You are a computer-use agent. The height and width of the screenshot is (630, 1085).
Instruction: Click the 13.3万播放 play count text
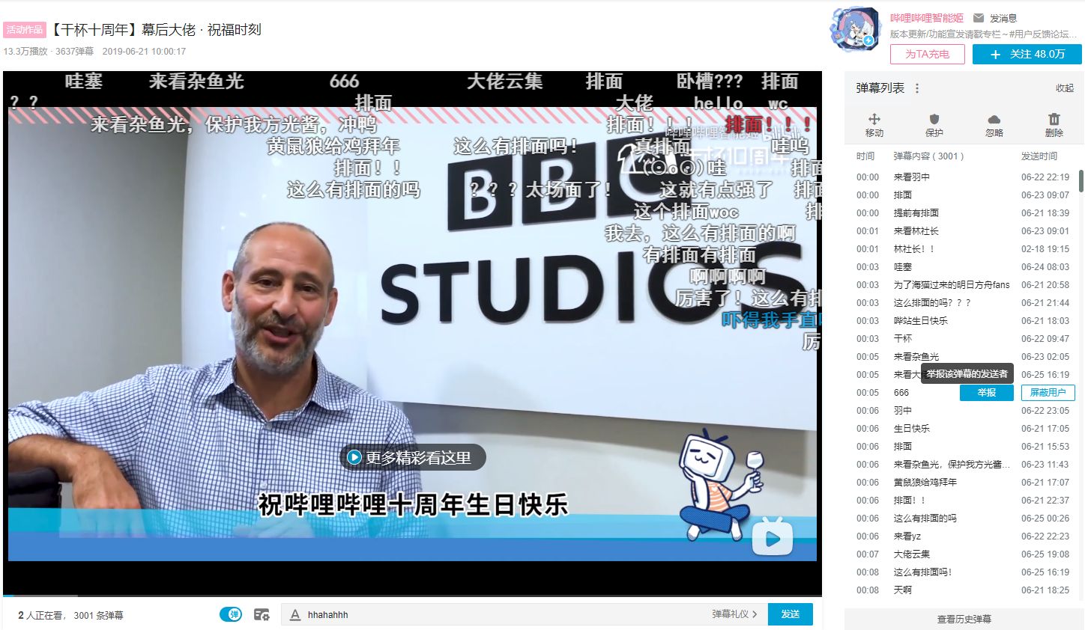pos(25,52)
